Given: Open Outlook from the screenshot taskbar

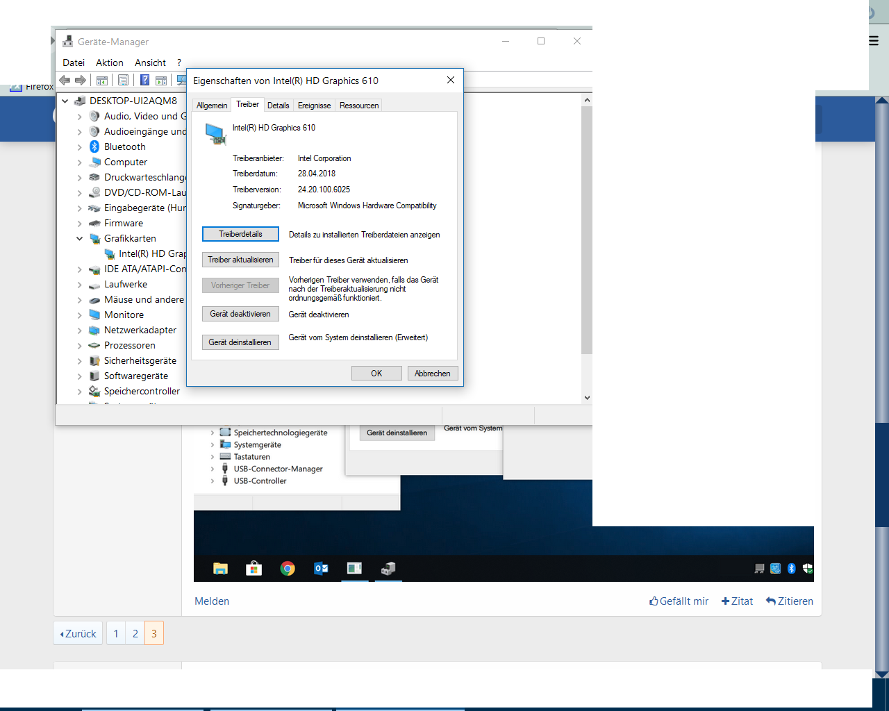Looking at the screenshot, I should coord(321,569).
